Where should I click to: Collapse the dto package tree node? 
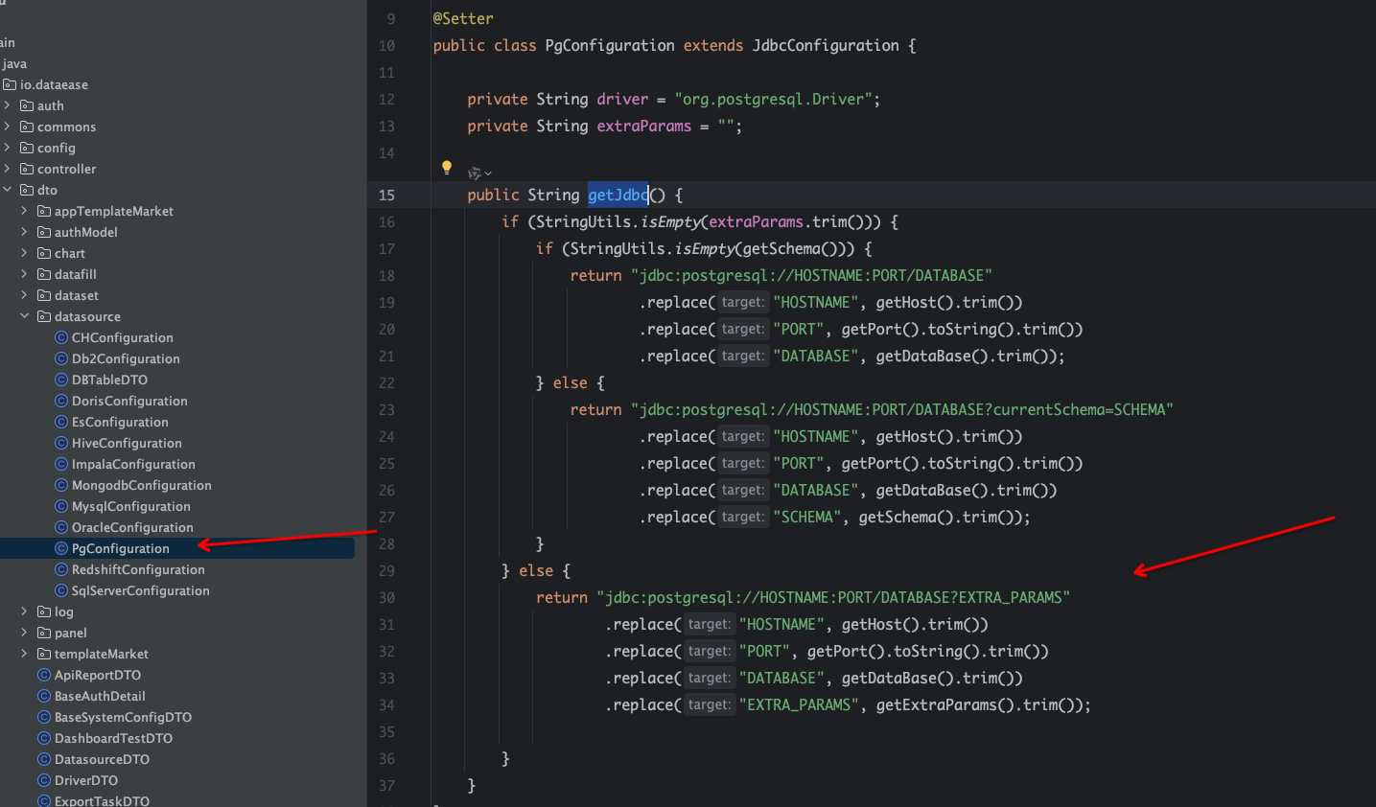tap(8, 191)
